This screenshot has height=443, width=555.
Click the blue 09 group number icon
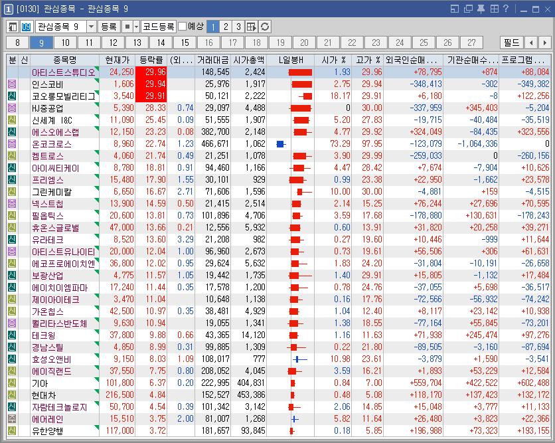pyautogui.click(x=26, y=27)
